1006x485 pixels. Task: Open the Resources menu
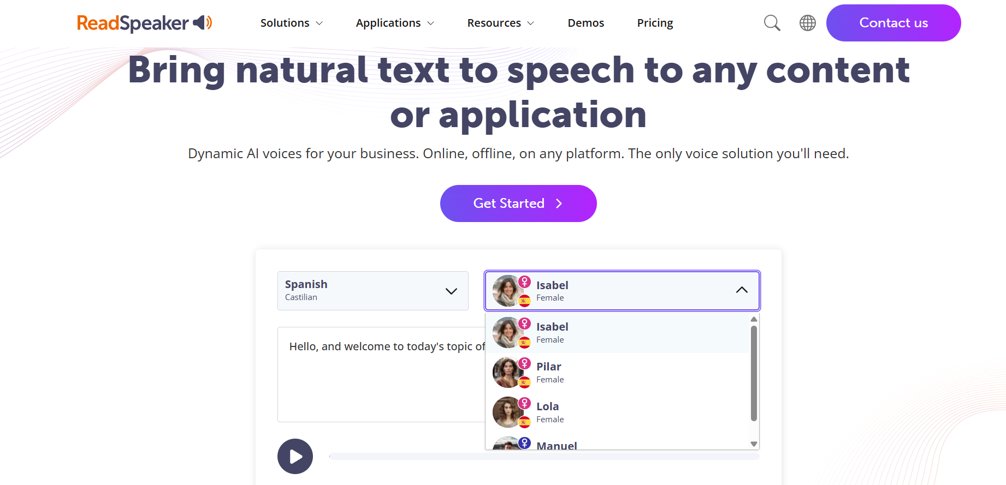click(x=494, y=23)
